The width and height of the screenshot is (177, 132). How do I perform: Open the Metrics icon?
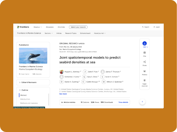[144, 71]
